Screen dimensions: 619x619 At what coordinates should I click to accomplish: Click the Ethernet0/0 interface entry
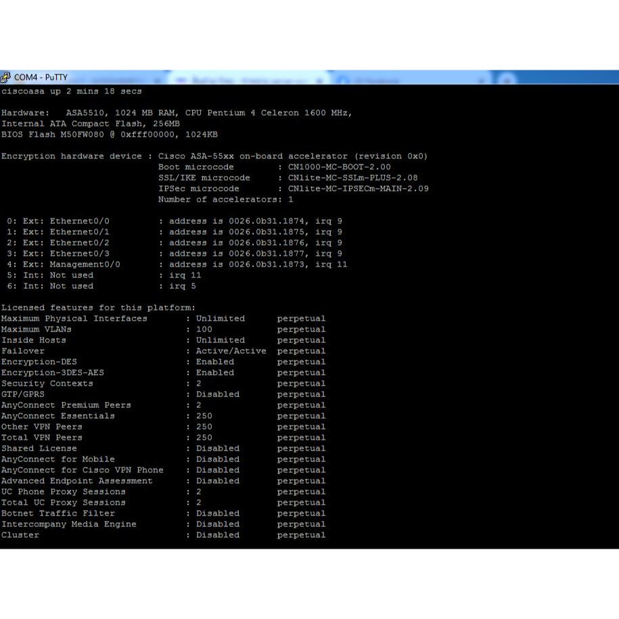point(79,221)
